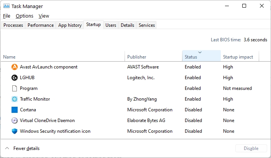Click Enabled status of Avast AvLaunch
The height and width of the screenshot is (158, 271).
(x=193, y=67)
